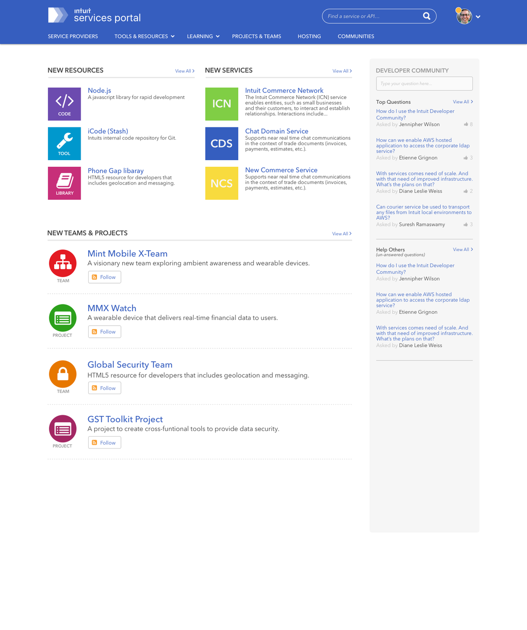Follow the MMX Watch project
This screenshot has height=630, width=527.
point(104,332)
